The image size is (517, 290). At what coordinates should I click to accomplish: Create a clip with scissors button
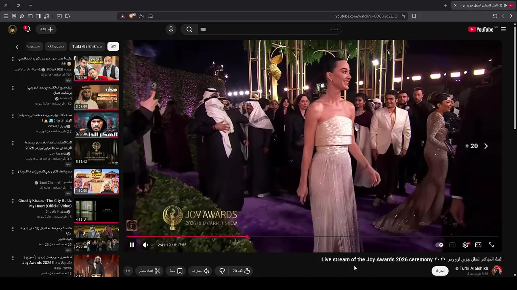pos(150,271)
